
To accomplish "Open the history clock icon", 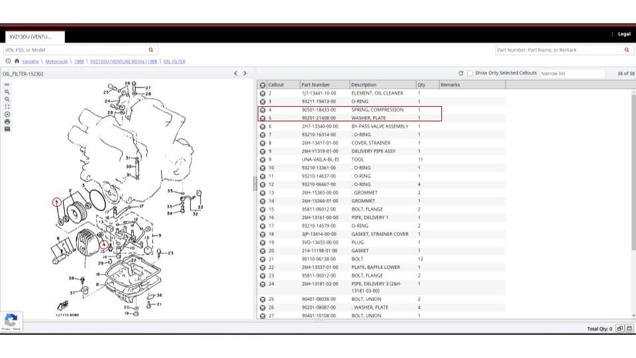I will click(x=8, y=61).
